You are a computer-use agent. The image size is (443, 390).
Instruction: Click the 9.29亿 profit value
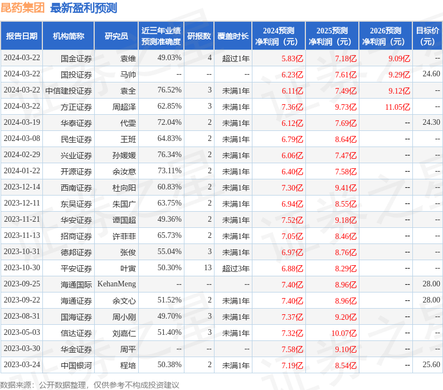coord(399,75)
